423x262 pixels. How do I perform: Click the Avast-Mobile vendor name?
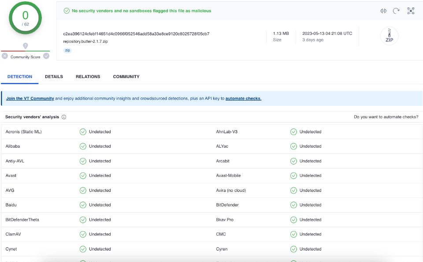(x=228, y=176)
